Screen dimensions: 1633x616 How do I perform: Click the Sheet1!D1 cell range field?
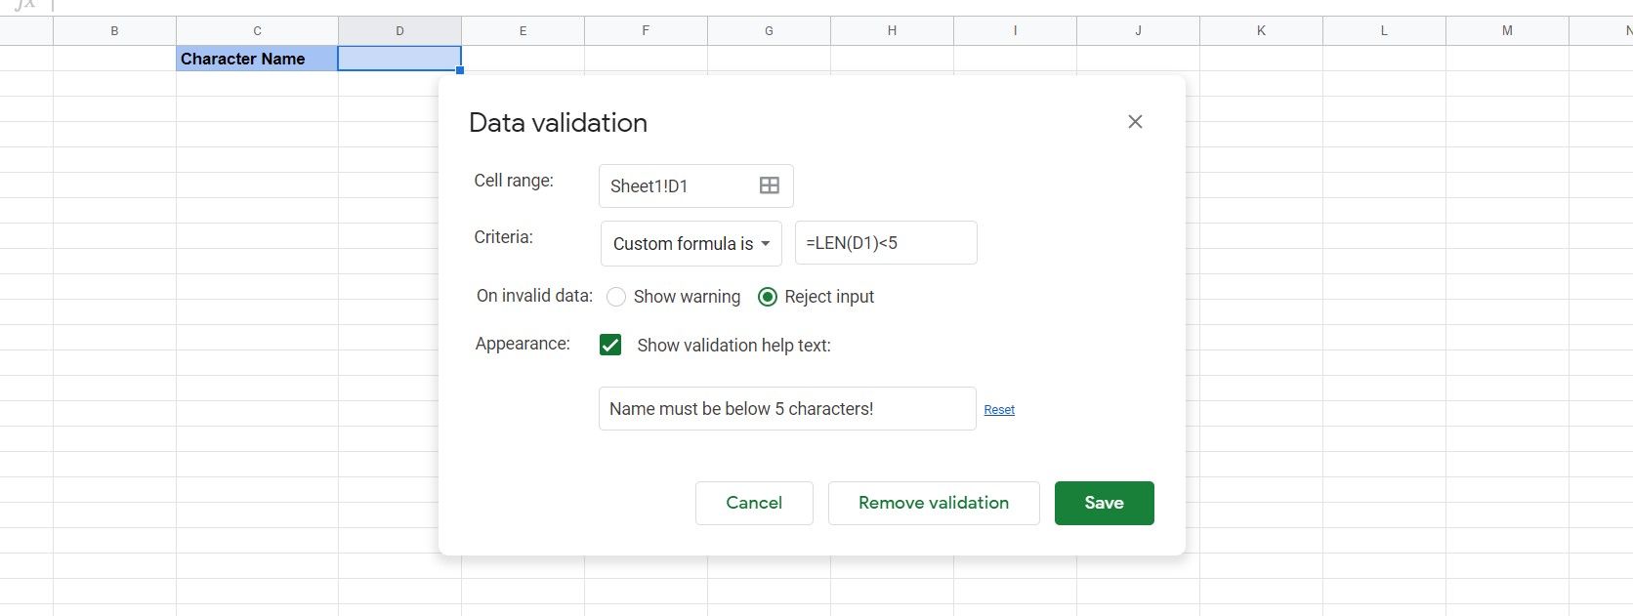point(679,185)
